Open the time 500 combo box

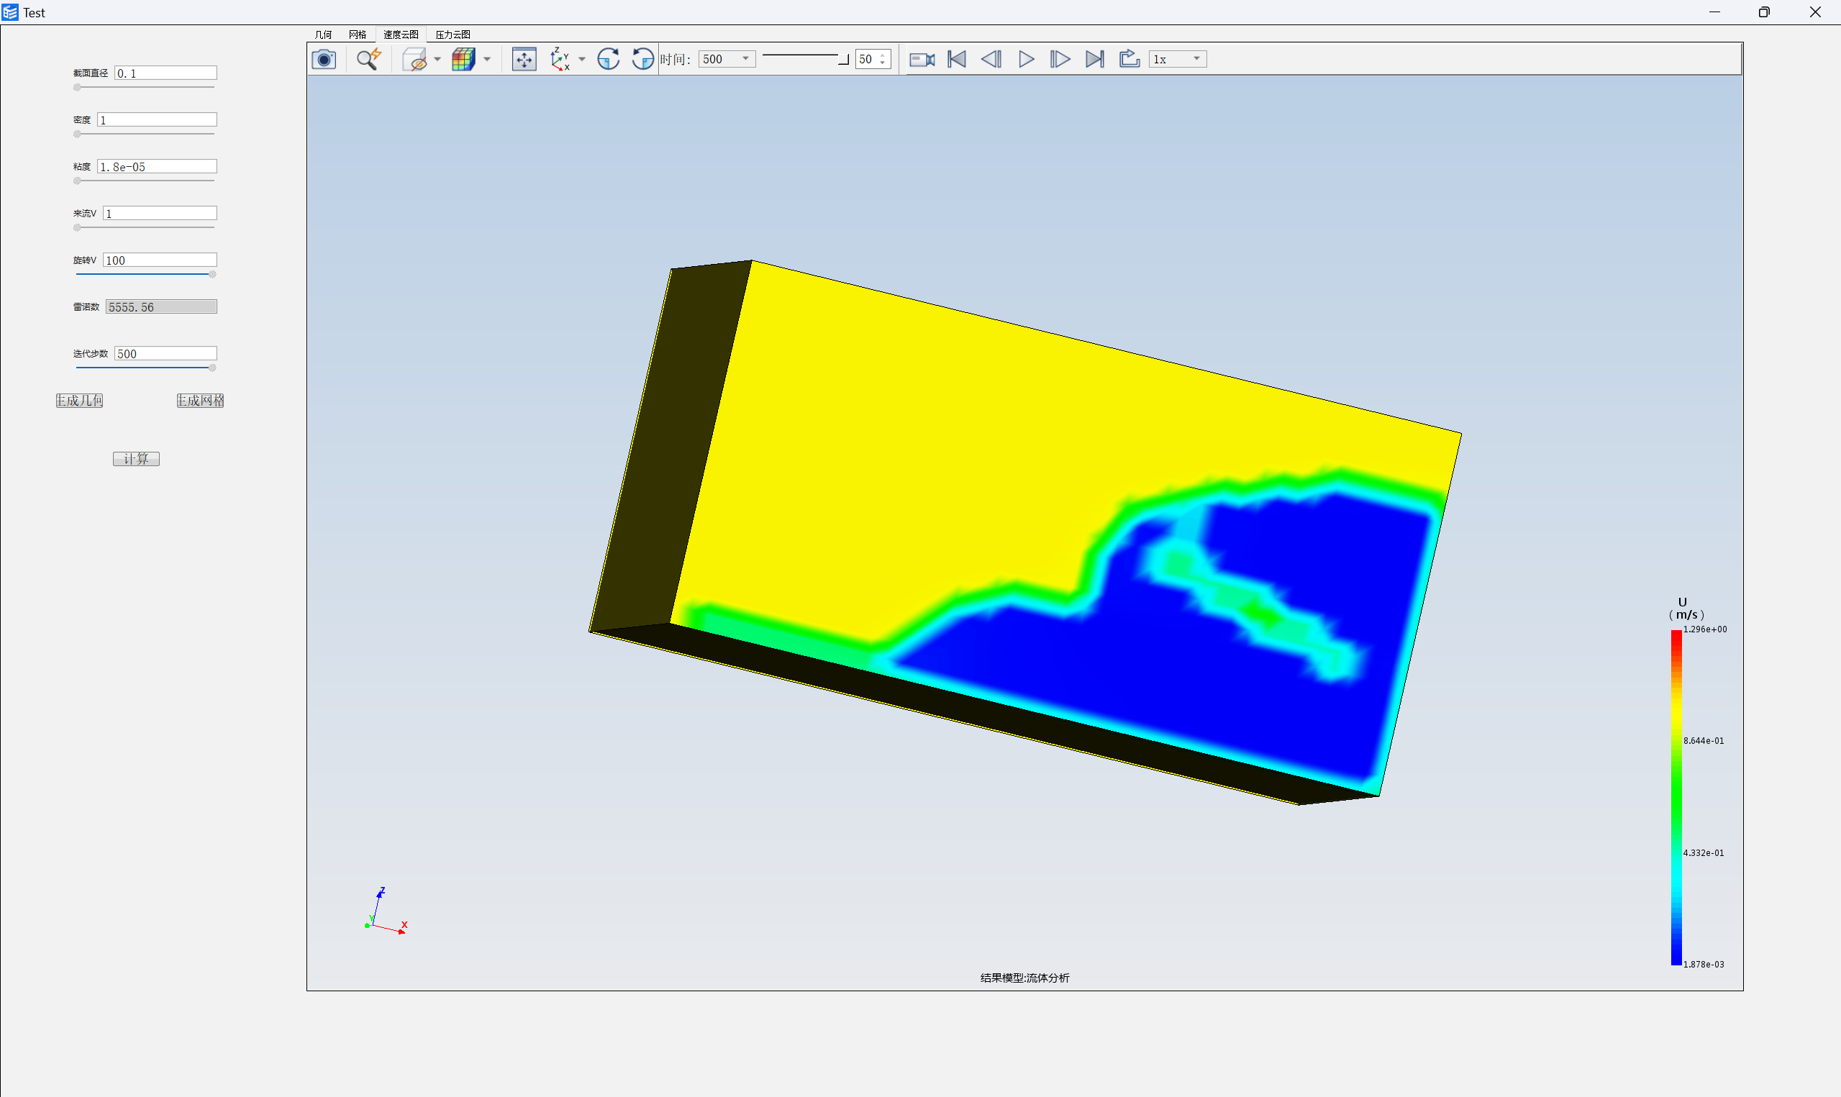tap(727, 59)
